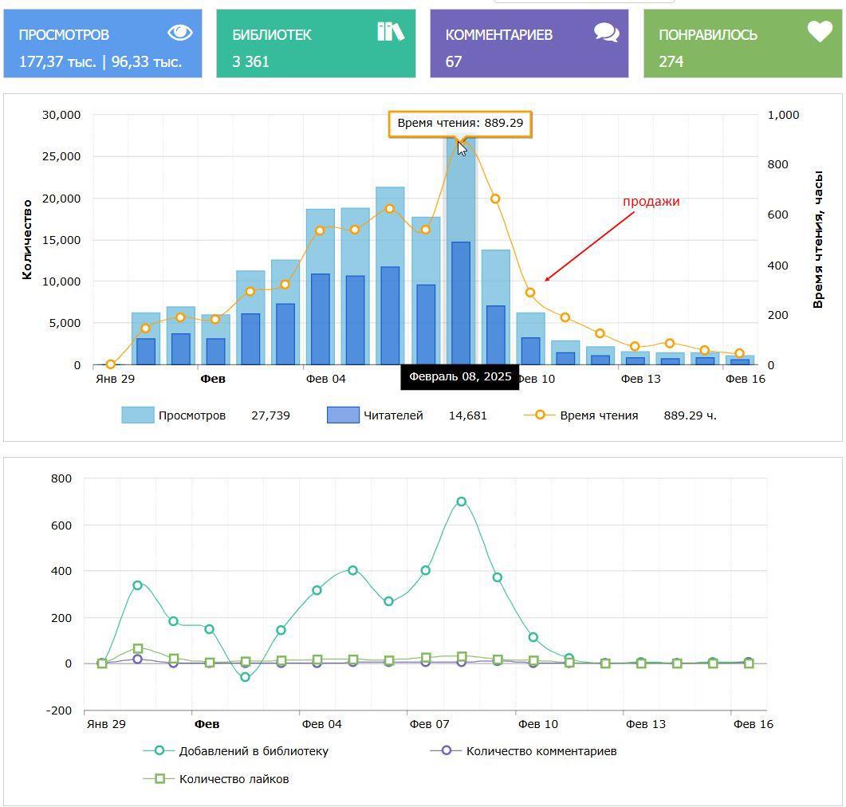This screenshot has height=807, width=846.
Task: Open the blue Просмотров statistics card
Action: 103,45
